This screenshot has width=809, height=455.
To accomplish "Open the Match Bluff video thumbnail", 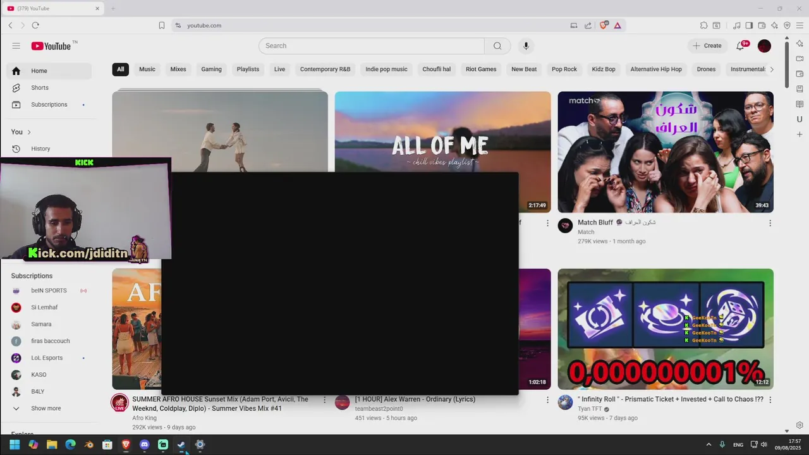I will click(x=666, y=152).
